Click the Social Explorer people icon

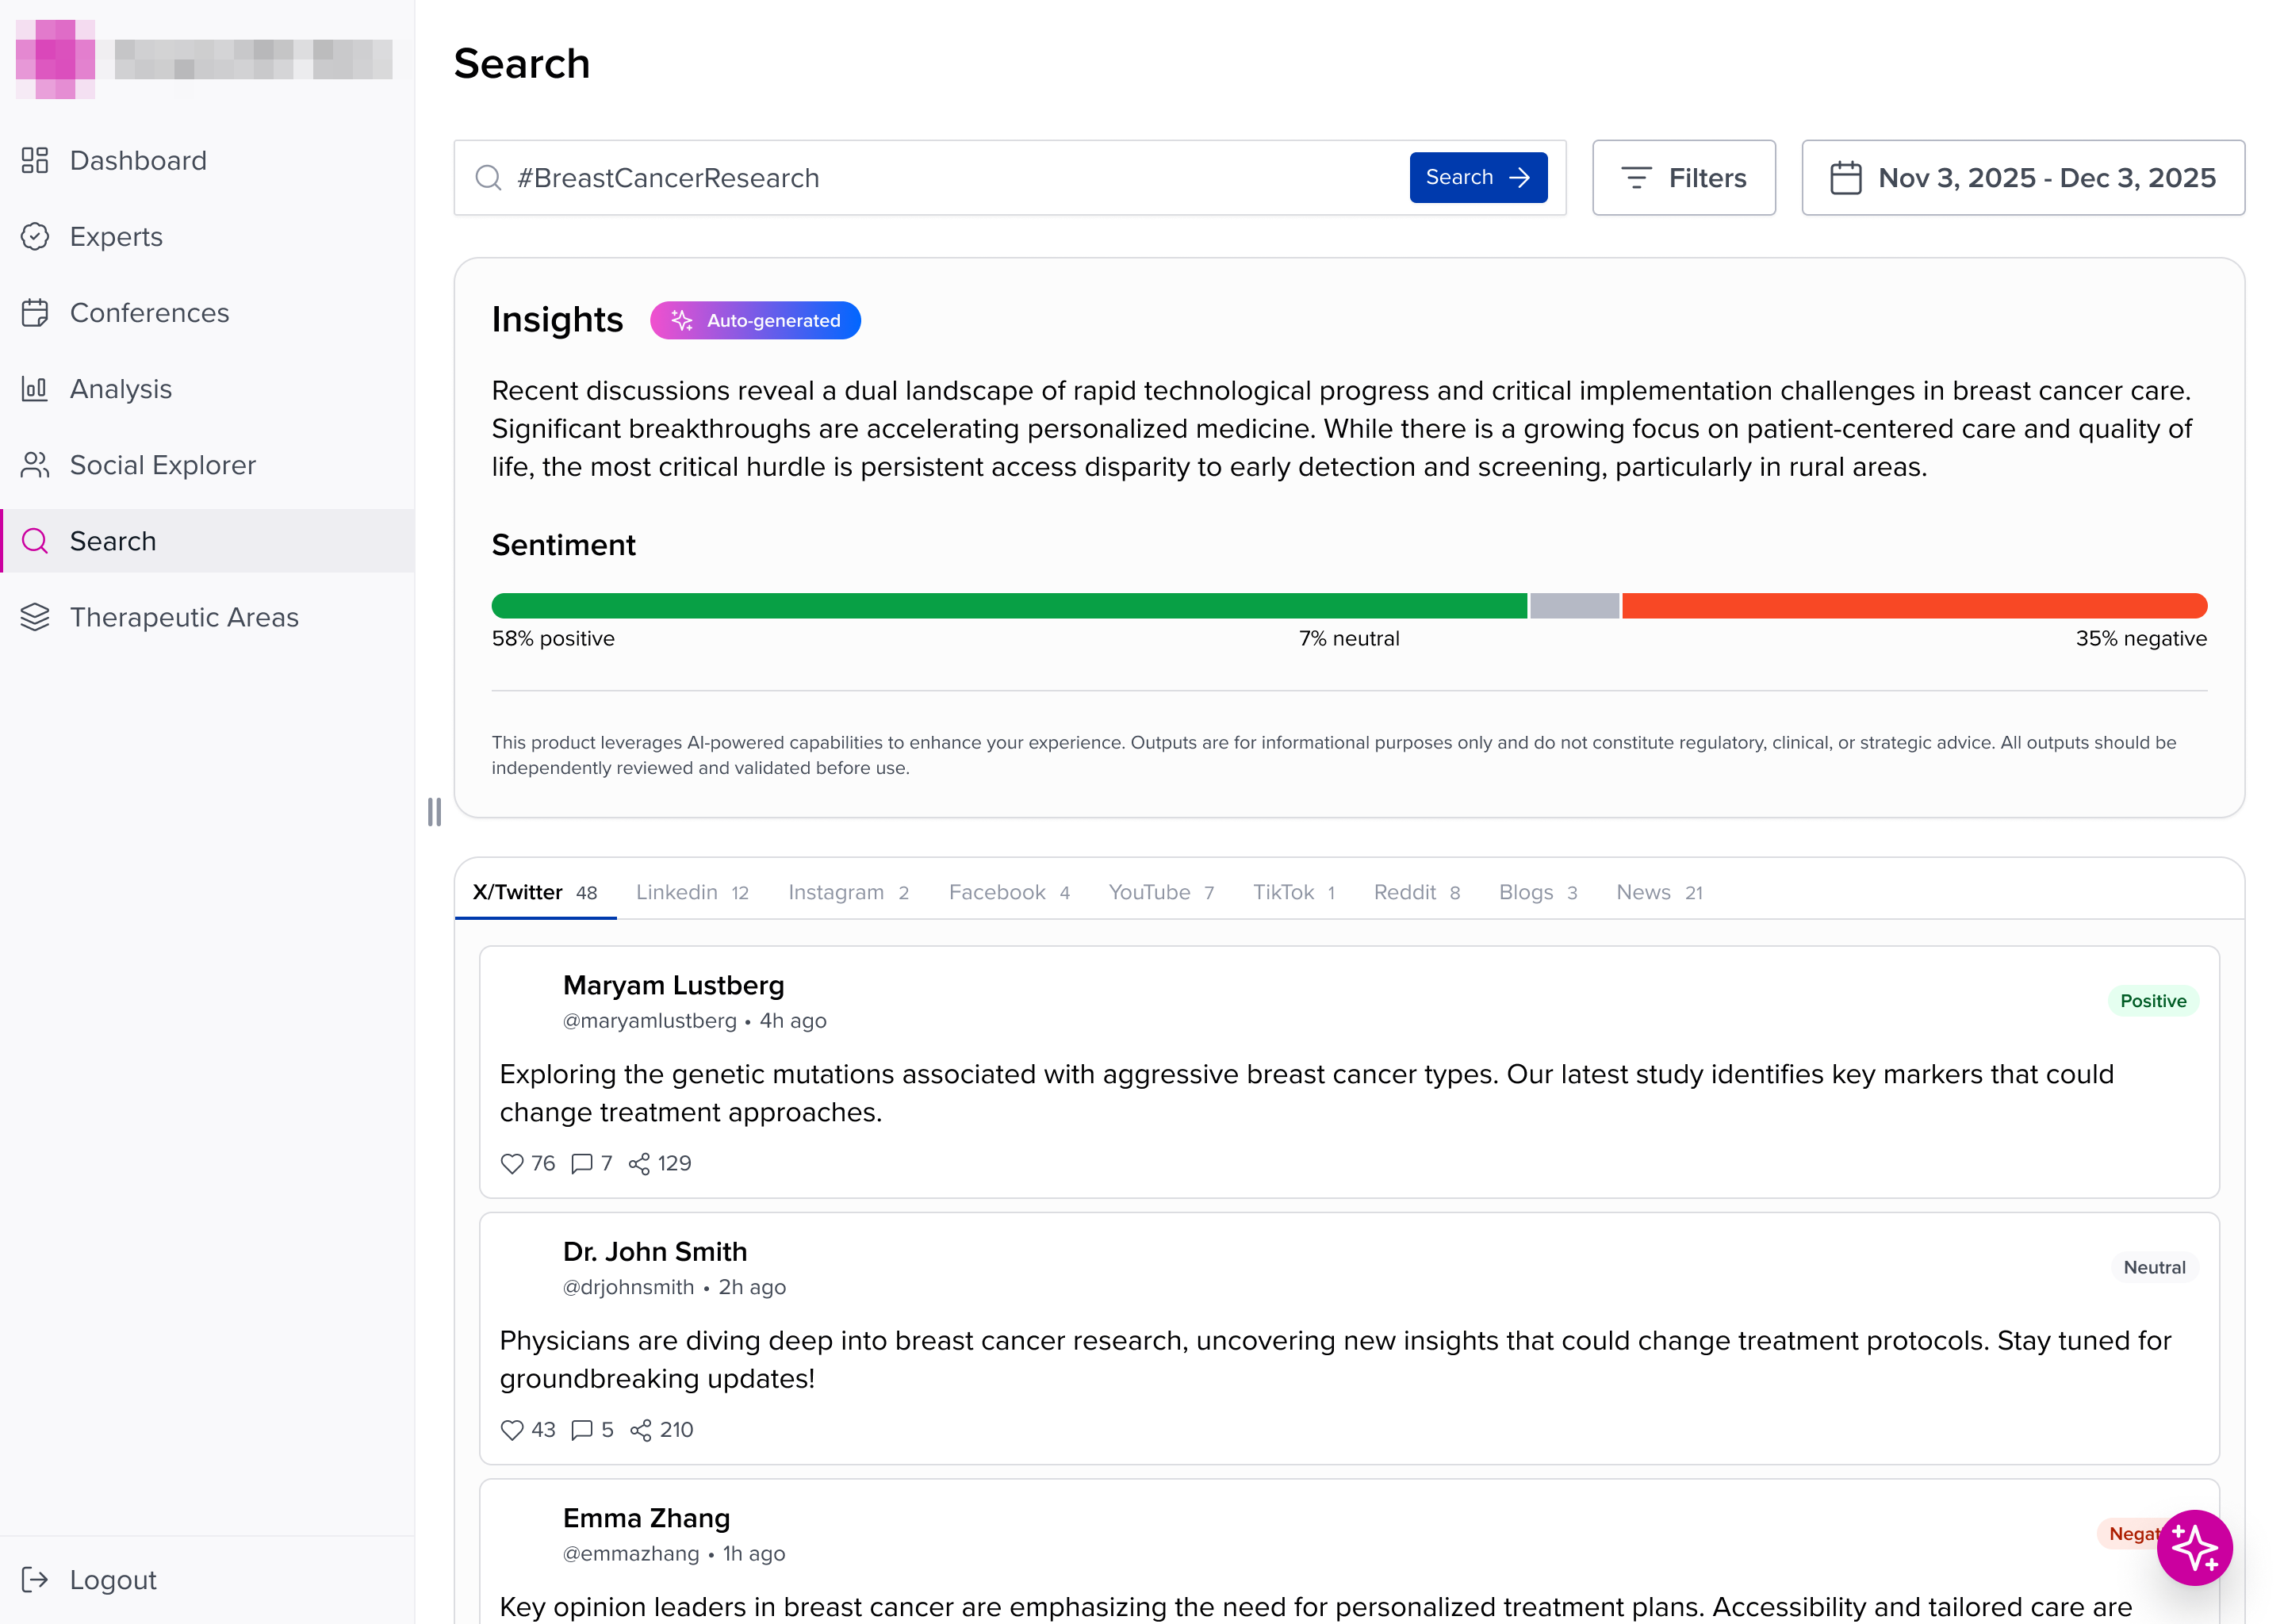pyautogui.click(x=35, y=464)
